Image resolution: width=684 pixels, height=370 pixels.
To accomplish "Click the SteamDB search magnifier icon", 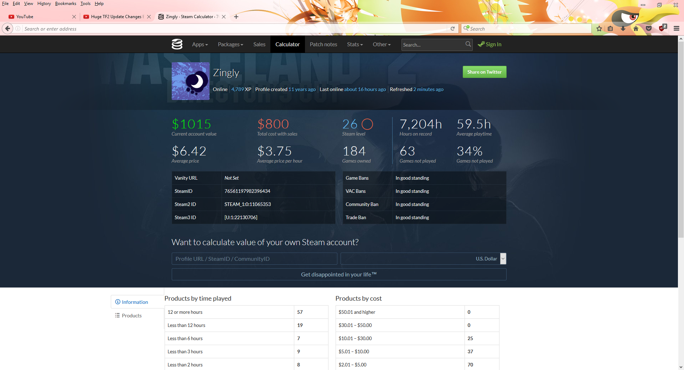I will tap(468, 44).
